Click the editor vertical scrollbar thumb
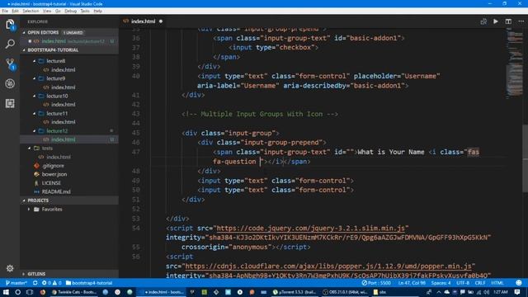 [x=525, y=158]
